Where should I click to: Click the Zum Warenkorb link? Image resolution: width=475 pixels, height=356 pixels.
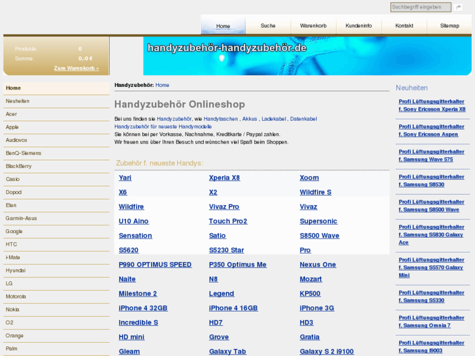tap(76, 68)
